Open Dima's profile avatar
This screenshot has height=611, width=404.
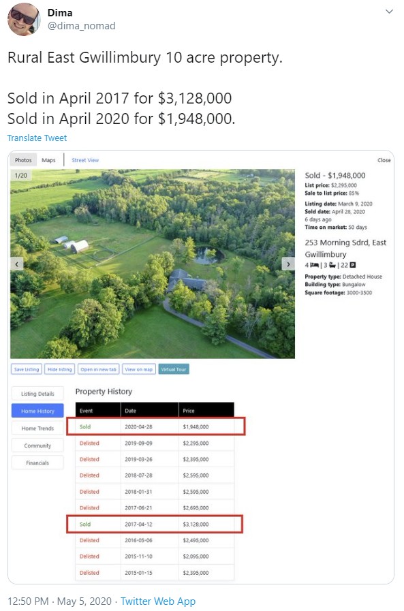tap(24, 19)
